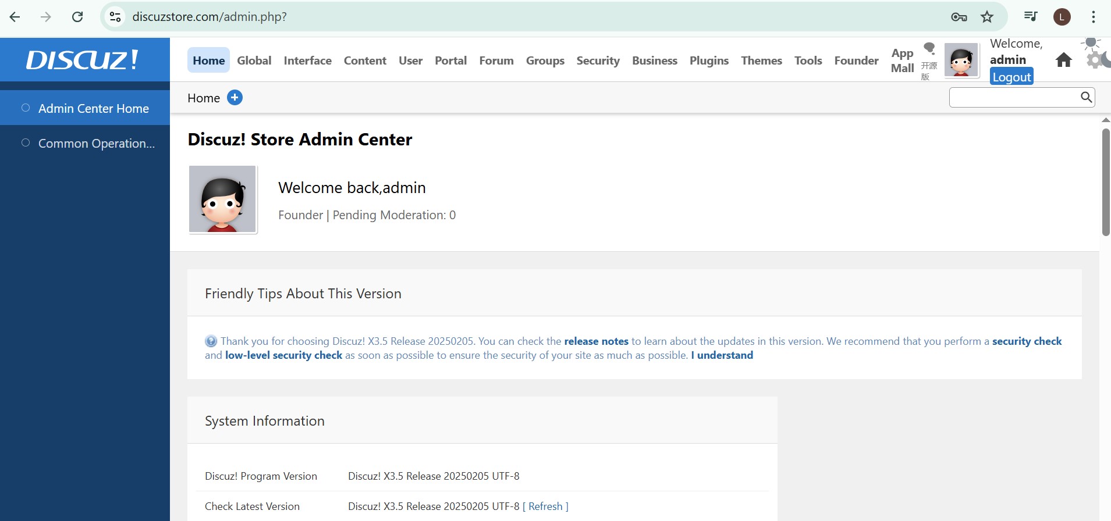Screen dimensions: 1111x521
Task: Click the password key icon in address bar
Action: click(x=959, y=17)
